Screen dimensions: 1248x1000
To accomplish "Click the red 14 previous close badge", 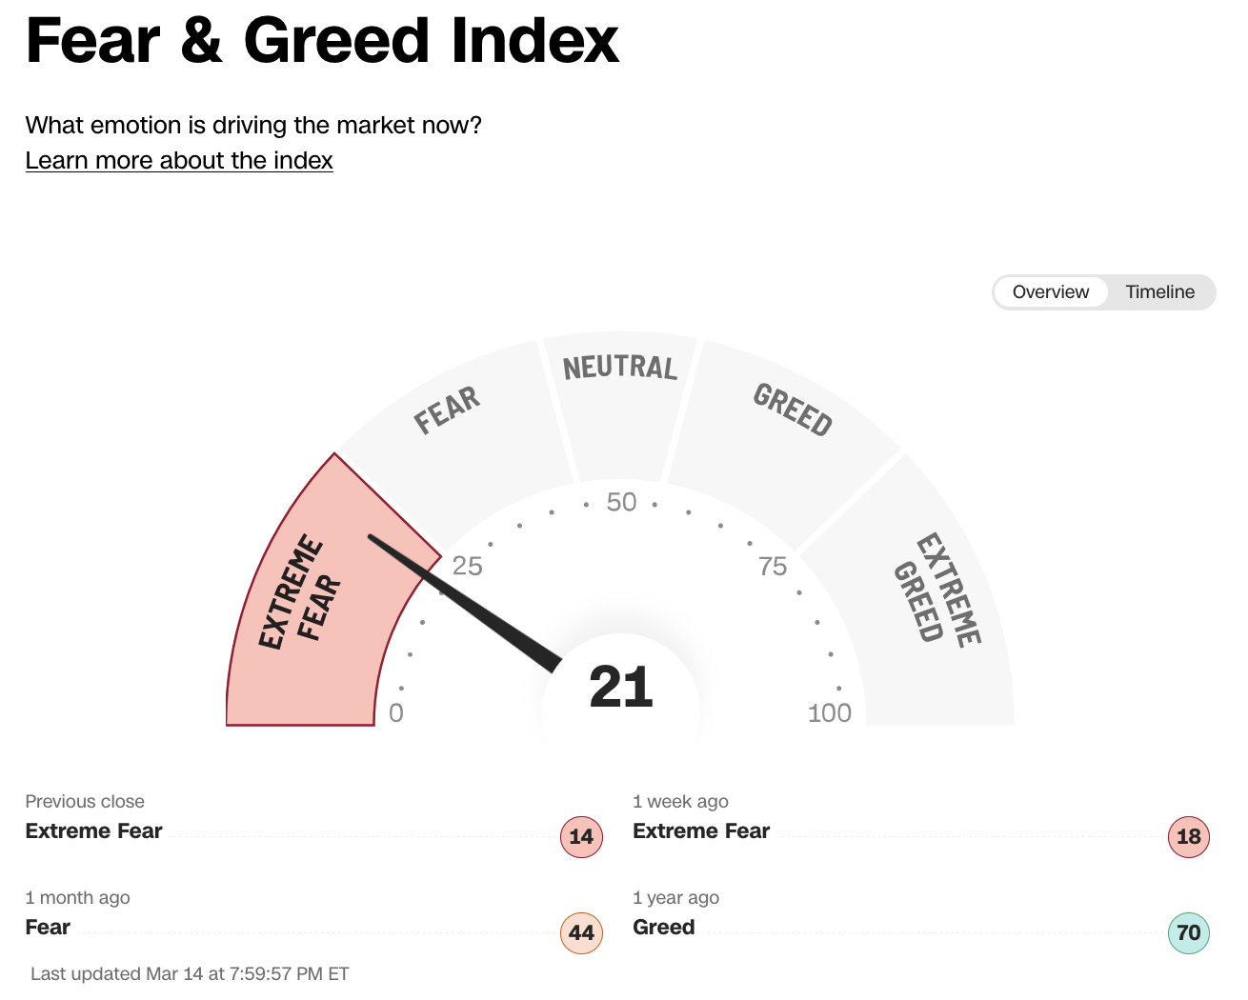I will pyautogui.click(x=581, y=837).
